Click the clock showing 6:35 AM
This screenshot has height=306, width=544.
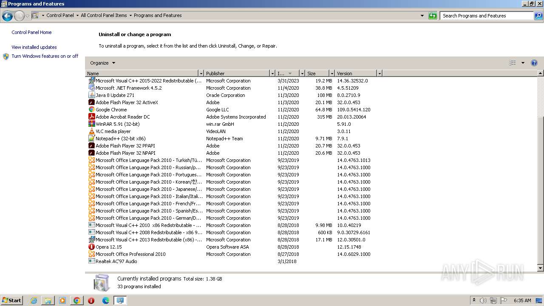[x=522, y=300]
